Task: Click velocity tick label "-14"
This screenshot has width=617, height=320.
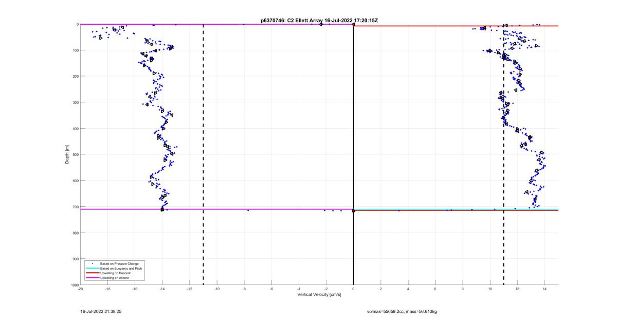Action: pos(162,289)
